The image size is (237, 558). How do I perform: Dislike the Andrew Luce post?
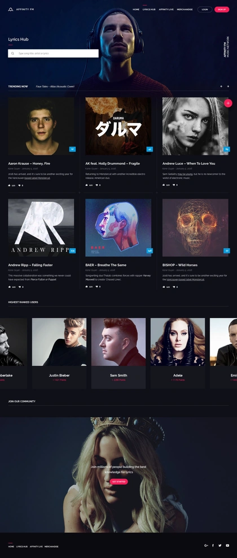[x=174, y=185]
